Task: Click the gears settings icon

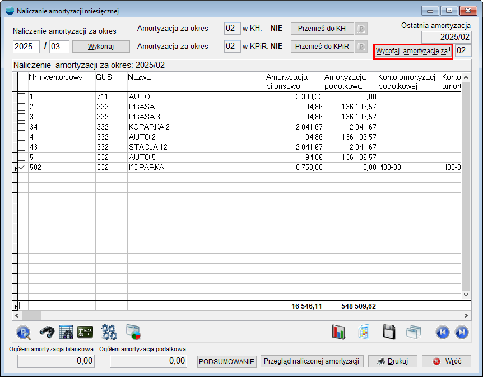Action: (x=109, y=332)
